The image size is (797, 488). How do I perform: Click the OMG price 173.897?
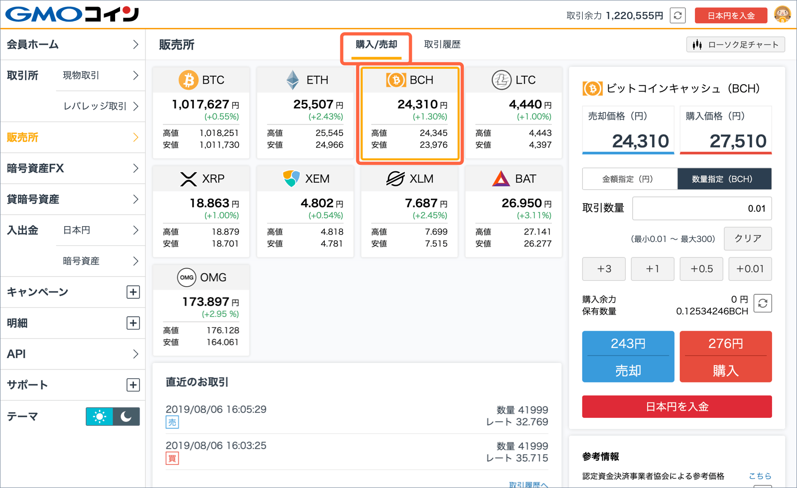206,302
